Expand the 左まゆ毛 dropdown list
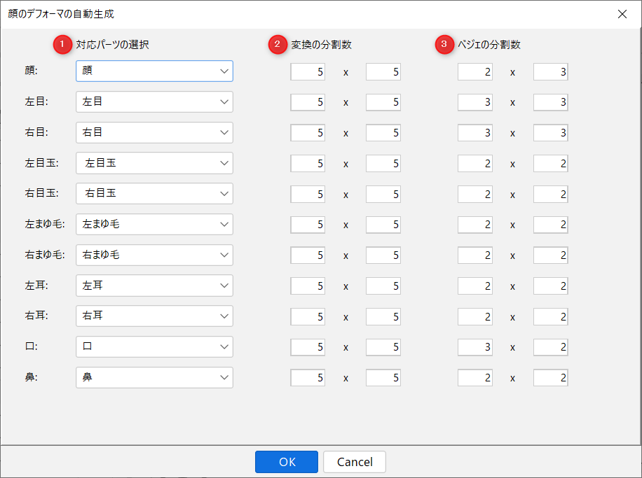 pyautogui.click(x=154, y=225)
